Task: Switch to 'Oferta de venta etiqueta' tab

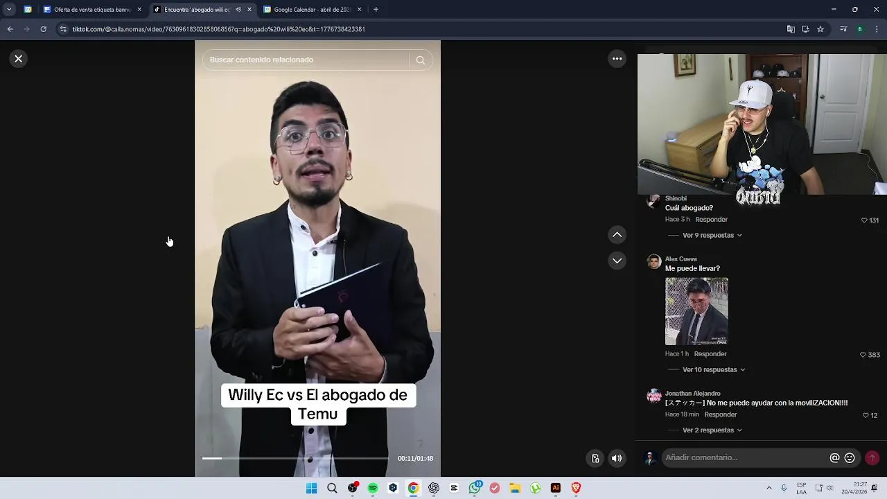Action: click(x=91, y=10)
